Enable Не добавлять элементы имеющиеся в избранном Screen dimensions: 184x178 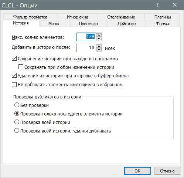pyautogui.click(x=14, y=85)
